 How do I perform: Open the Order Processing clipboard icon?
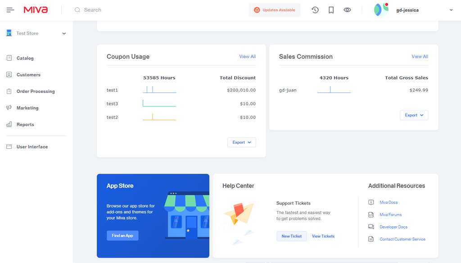pos(9,91)
